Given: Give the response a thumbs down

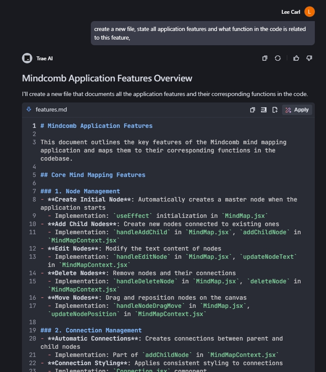Looking at the screenshot, I should click(309, 58).
